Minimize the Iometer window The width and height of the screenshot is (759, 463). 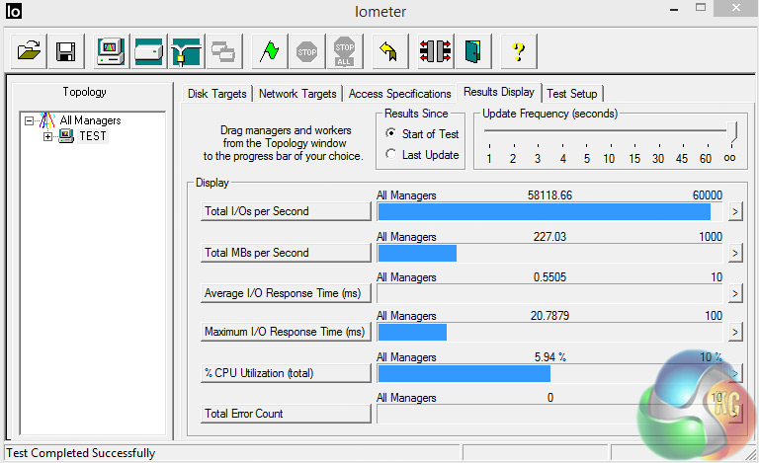674,9
